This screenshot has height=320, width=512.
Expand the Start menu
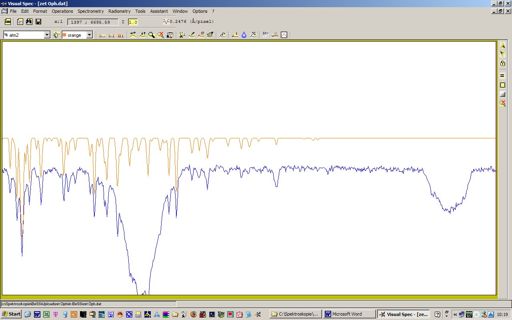coord(10,314)
